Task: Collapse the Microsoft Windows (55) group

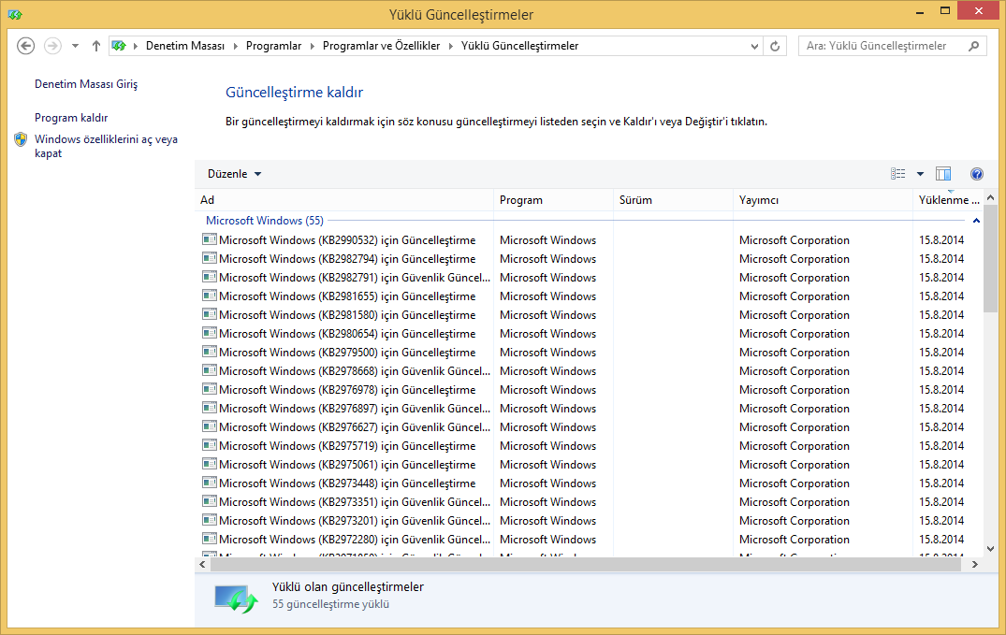Action: [976, 221]
